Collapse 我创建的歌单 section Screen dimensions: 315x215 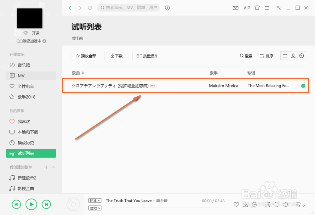click(x=53, y=167)
